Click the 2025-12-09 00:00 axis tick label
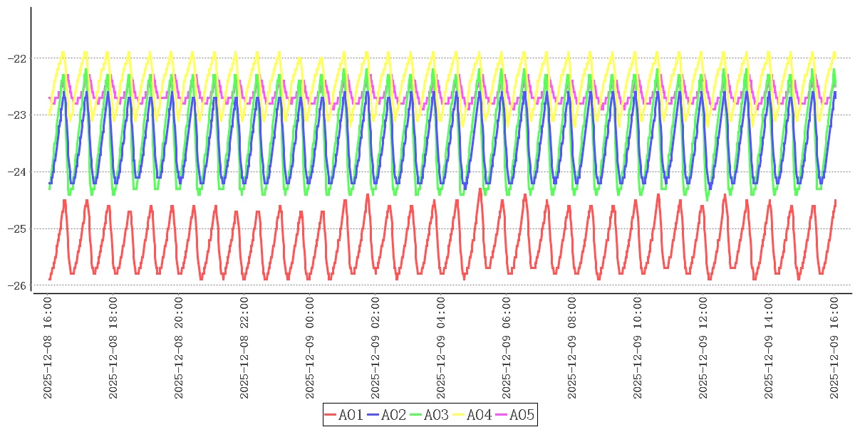The width and height of the screenshot is (860, 427). [x=310, y=348]
